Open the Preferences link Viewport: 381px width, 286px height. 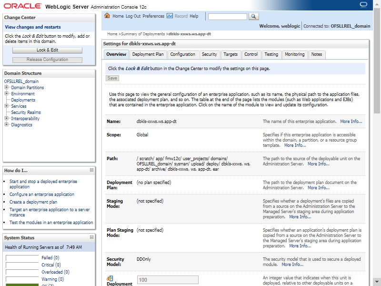pos(153,16)
